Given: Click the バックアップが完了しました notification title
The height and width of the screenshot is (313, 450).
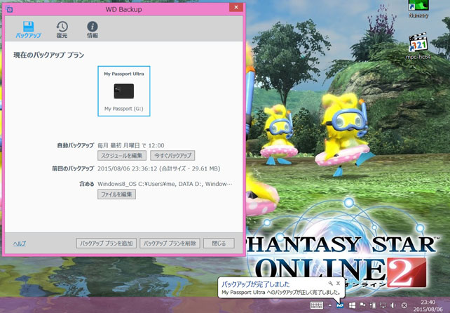Looking at the screenshot, I should (255, 284).
